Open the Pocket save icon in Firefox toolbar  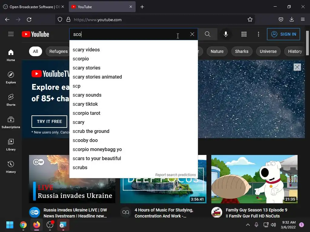pyautogui.click(x=281, y=20)
